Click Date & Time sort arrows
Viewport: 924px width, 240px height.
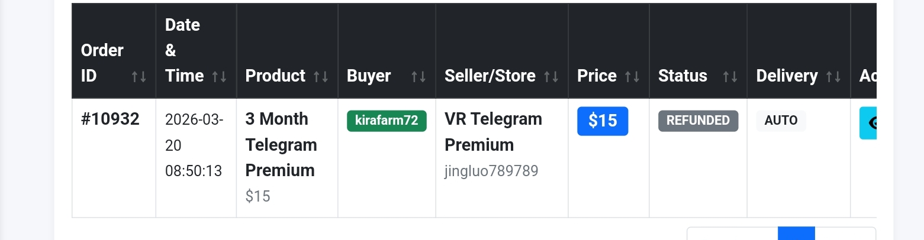[219, 76]
